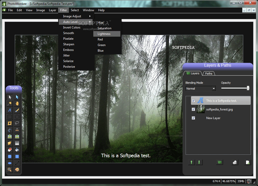Choose Lightness from the Auto Level submenu

pos(107,34)
